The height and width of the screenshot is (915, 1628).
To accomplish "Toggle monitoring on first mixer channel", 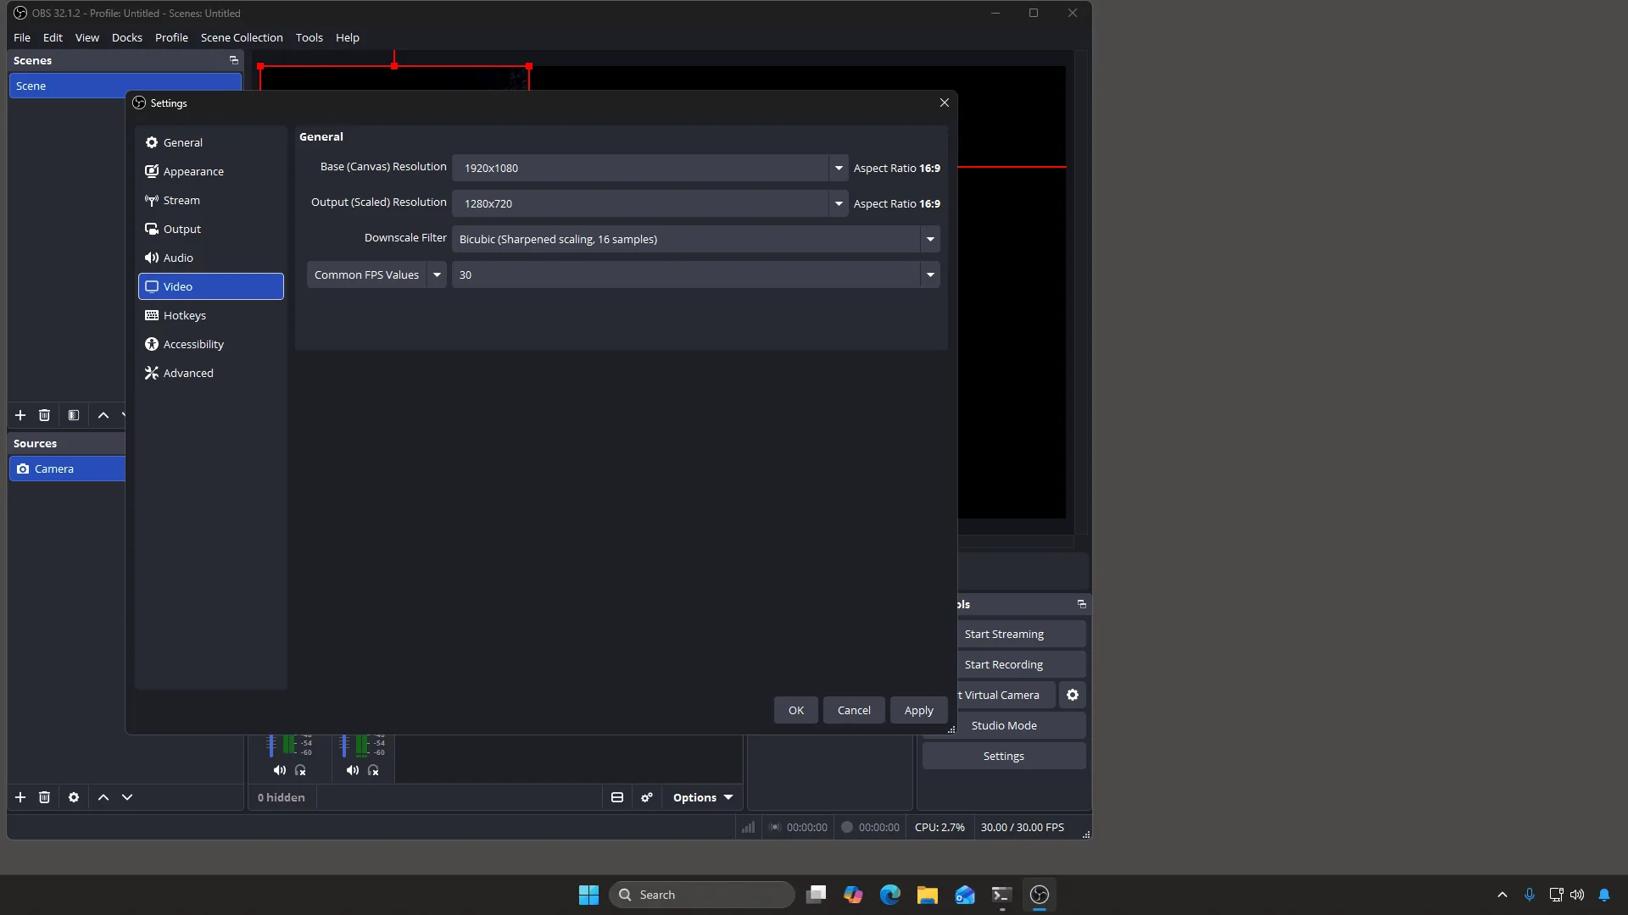I will pos(300,770).
